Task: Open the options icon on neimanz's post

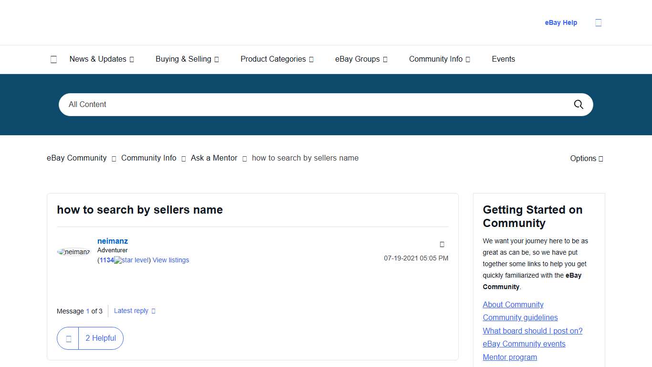Action: [x=442, y=244]
